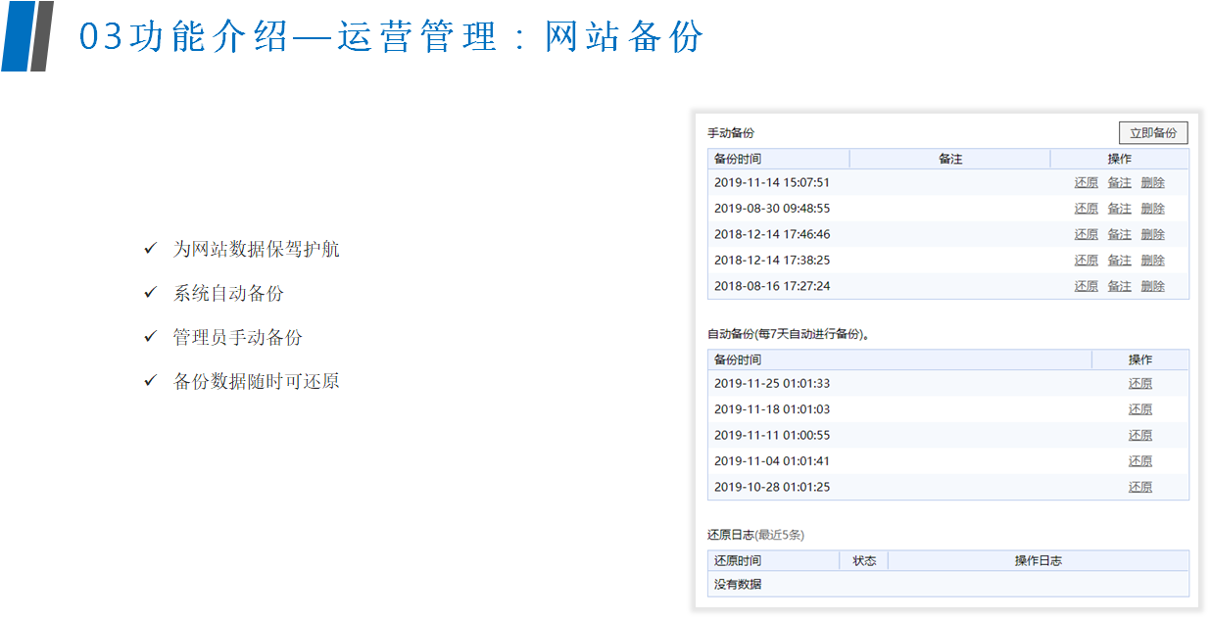Click the 立即备份 button
Image resolution: width=1211 pixels, height=620 pixels.
1152,133
